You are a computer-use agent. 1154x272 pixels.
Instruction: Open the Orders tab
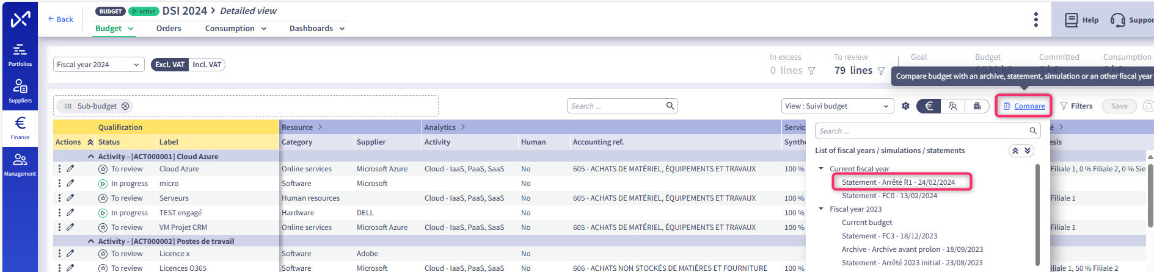tap(169, 29)
